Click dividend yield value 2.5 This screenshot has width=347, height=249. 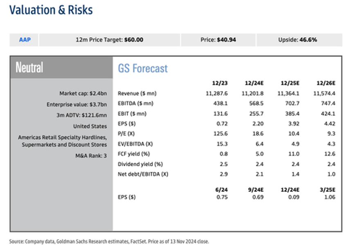click(x=223, y=164)
